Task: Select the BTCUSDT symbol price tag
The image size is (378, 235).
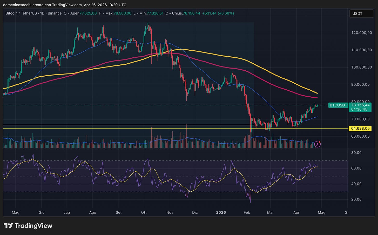Action: point(338,105)
